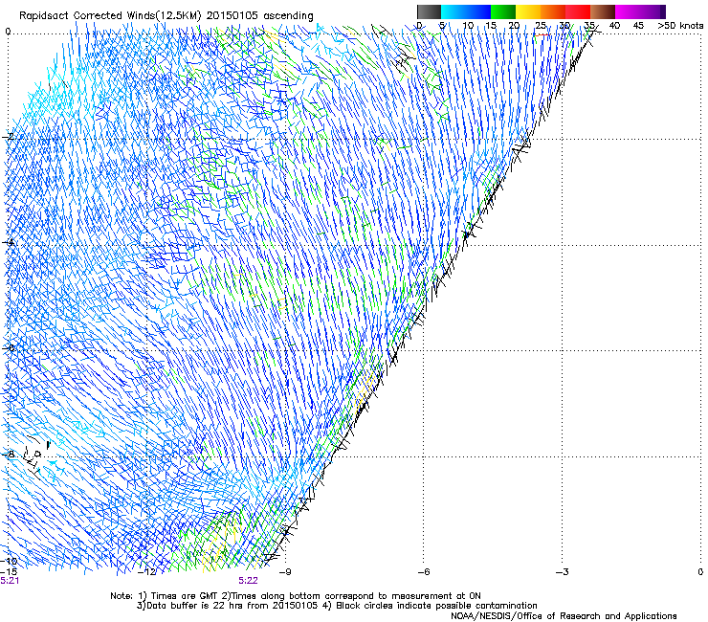Click the legend label '25' knots

(541, 26)
